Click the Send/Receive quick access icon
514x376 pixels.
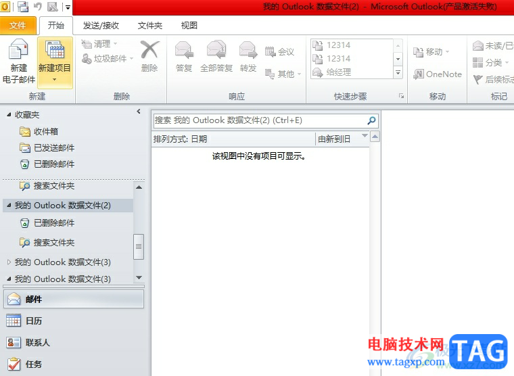click(22, 7)
